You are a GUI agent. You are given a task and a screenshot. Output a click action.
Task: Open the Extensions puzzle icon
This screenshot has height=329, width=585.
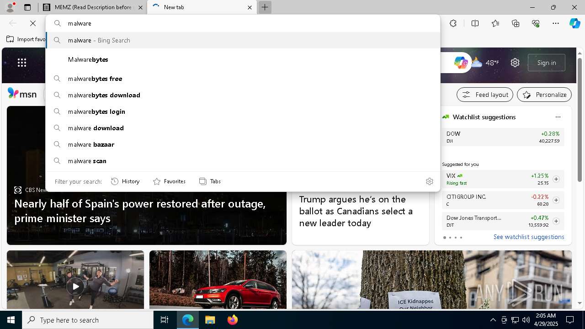[453, 23]
